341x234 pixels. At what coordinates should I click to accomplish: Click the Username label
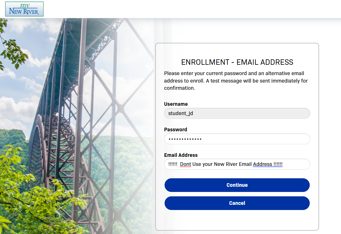176,104
